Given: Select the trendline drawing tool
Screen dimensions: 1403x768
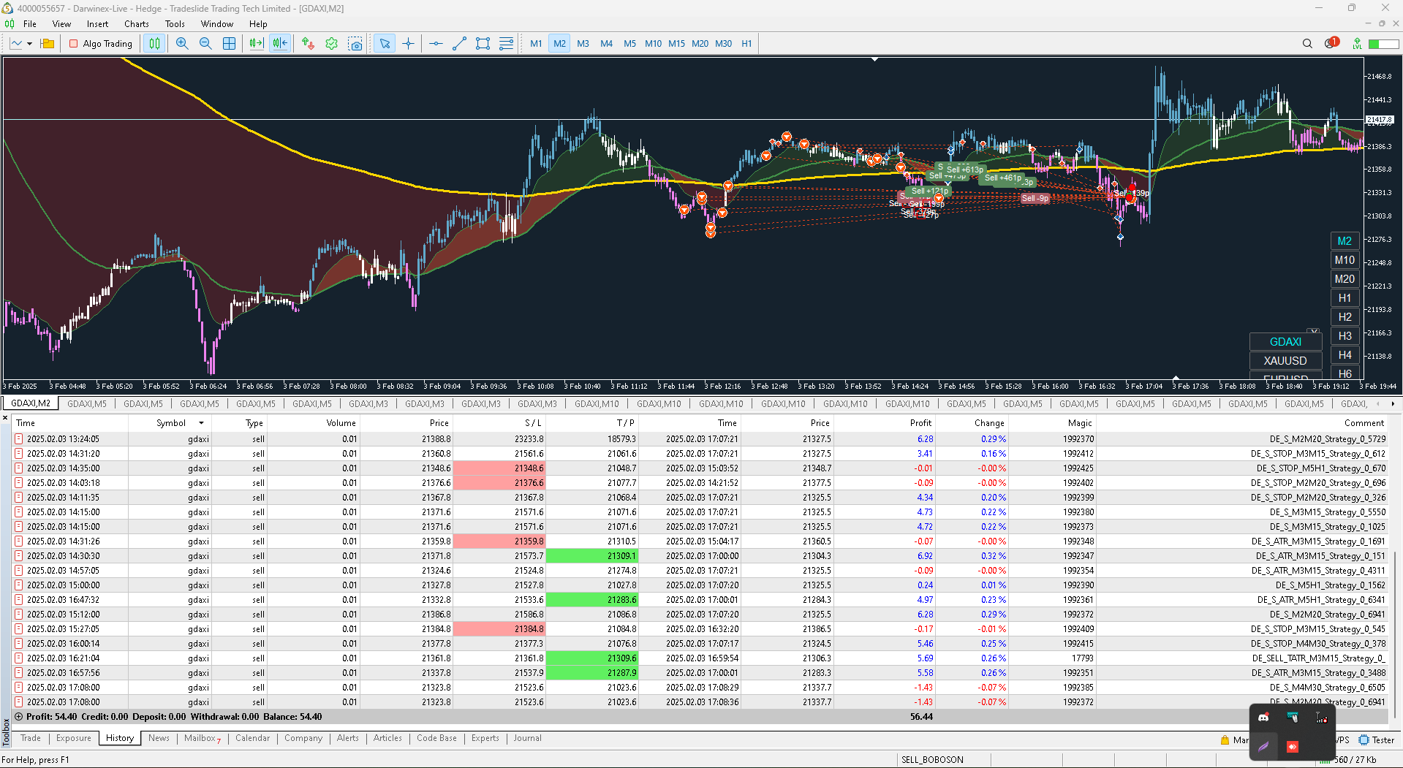Looking at the screenshot, I should [x=459, y=44].
